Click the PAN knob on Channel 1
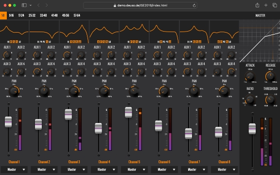280x175 pixels. point(14,91)
